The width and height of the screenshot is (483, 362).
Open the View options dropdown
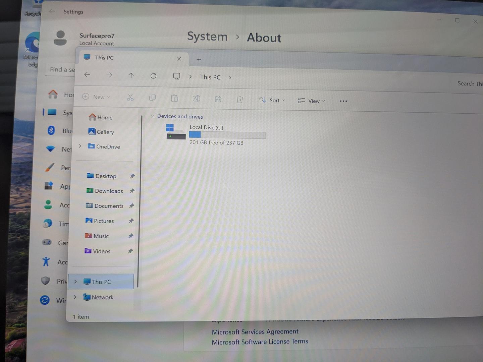coord(311,101)
